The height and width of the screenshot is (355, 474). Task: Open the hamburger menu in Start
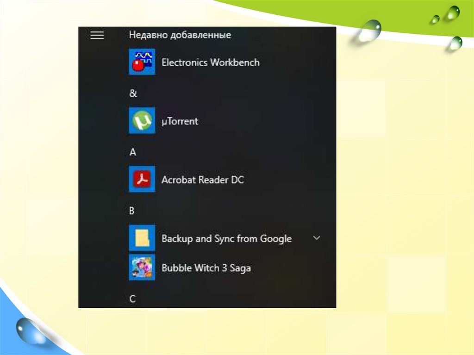pos(97,35)
